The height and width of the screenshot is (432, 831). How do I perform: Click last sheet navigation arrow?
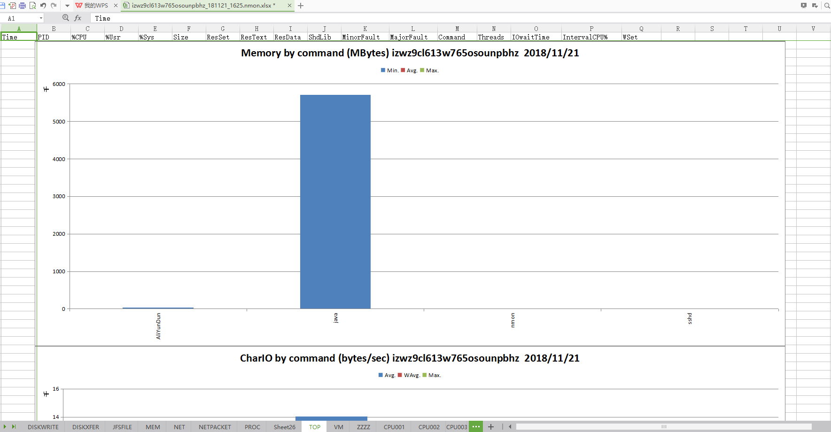pyautogui.click(x=14, y=427)
